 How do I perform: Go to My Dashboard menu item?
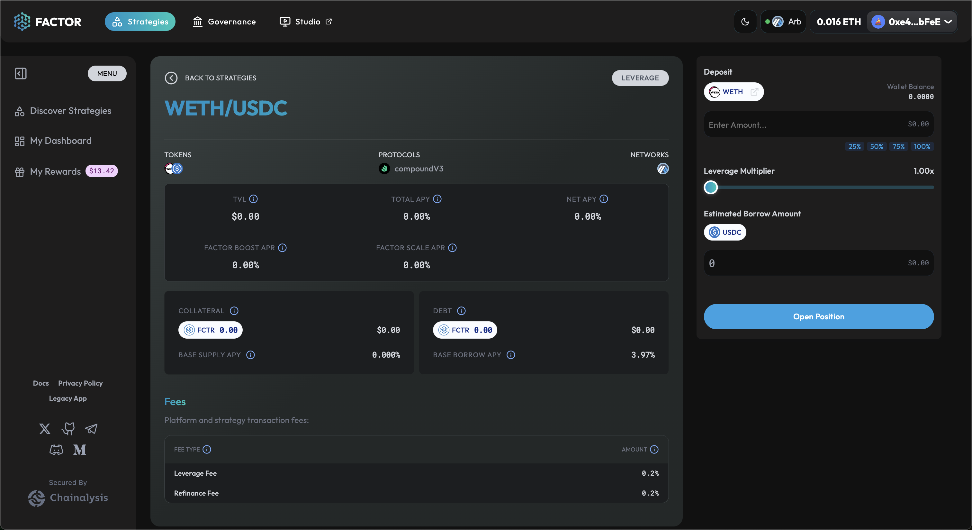(60, 141)
